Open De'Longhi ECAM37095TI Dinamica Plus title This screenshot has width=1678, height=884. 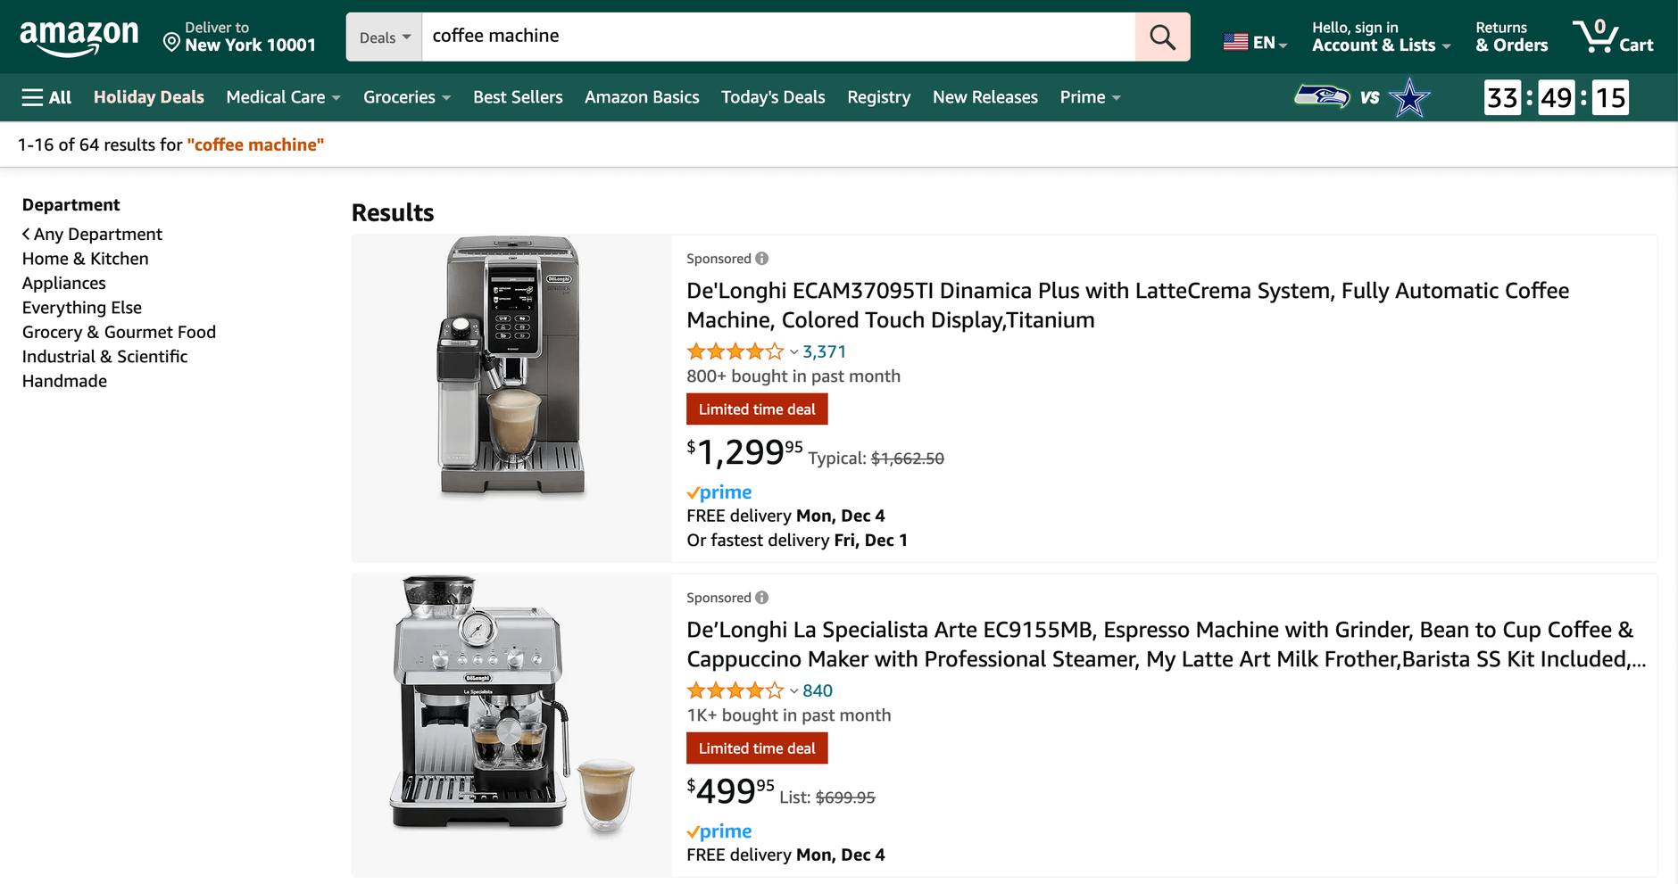click(1127, 305)
